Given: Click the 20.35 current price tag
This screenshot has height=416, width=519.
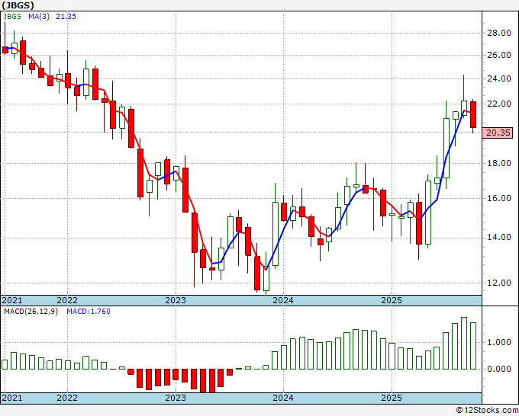Looking at the screenshot, I should click(497, 133).
